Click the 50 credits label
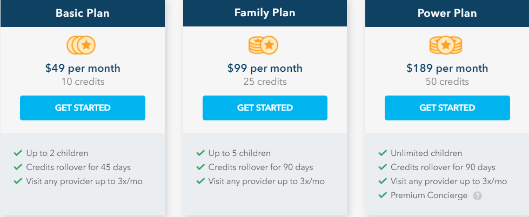The width and height of the screenshot is (529, 217). [x=447, y=82]
